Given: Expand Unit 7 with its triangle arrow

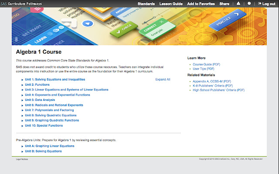Looking at the screenshot, I should [x=22, y=110].
